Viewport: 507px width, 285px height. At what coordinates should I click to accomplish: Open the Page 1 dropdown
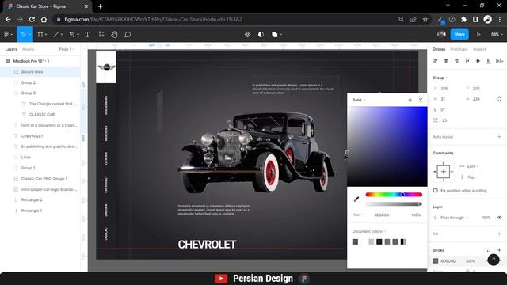tap(67, 49)
